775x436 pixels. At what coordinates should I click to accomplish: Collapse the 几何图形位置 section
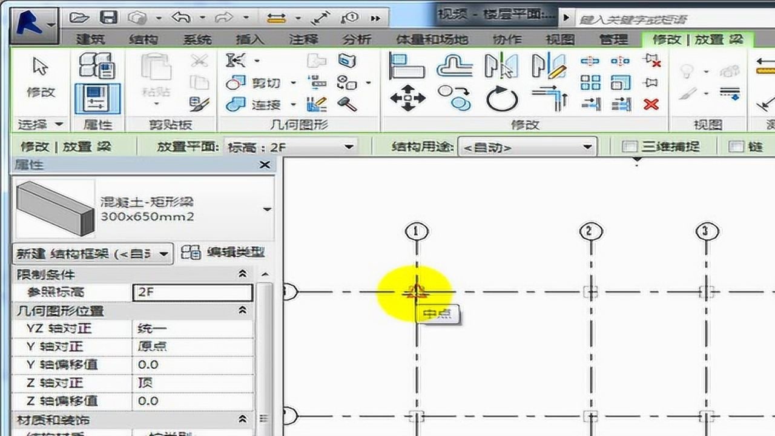coord(243,311)
